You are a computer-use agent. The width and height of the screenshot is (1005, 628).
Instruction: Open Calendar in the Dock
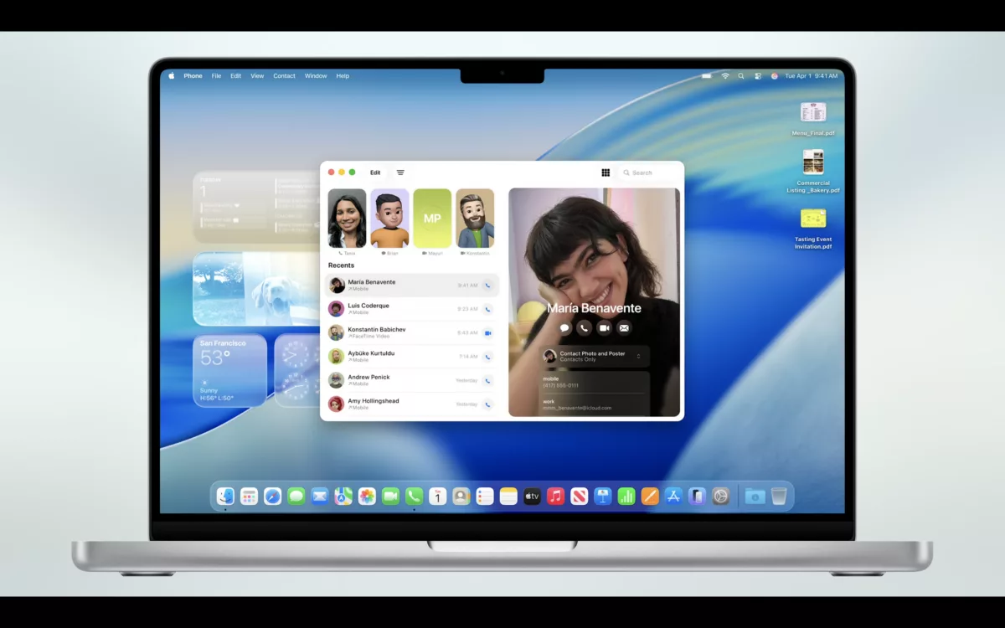pos(437,497)
